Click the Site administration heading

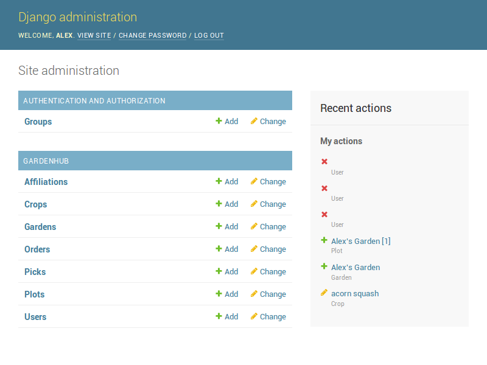[x=69, y=71]
